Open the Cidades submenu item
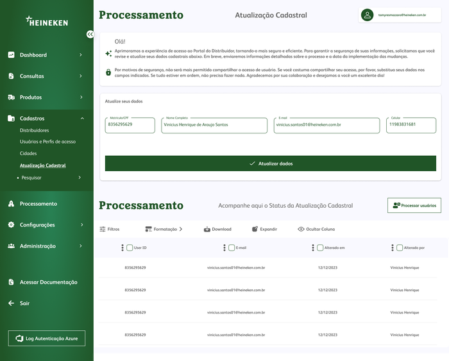Viewport: 449px width, 361px height. coord(28,153)
